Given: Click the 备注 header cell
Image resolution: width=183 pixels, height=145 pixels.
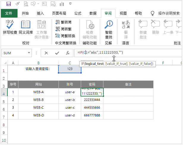Looking at the screenshot, I should [x=128, y=84].
